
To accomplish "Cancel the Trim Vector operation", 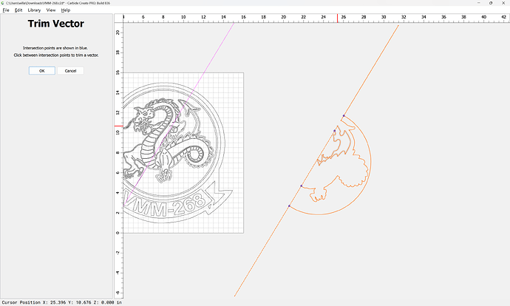I will click(70, 71).
